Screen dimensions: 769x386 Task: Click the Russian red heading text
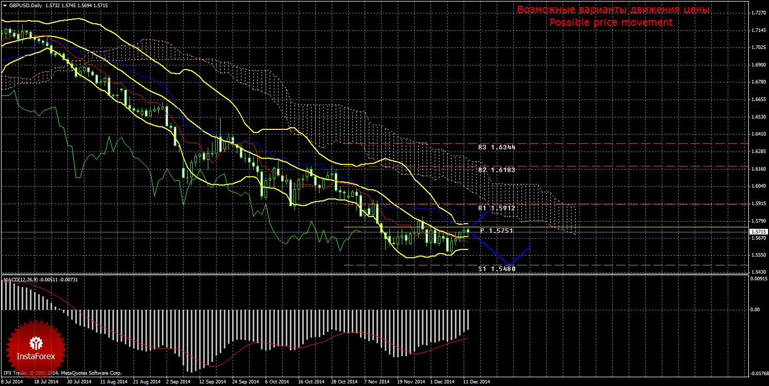pyautogui.click(x=613, y=10)
